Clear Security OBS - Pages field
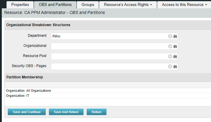This screenshot has width=211, height=122. click(x=170, y=66)
